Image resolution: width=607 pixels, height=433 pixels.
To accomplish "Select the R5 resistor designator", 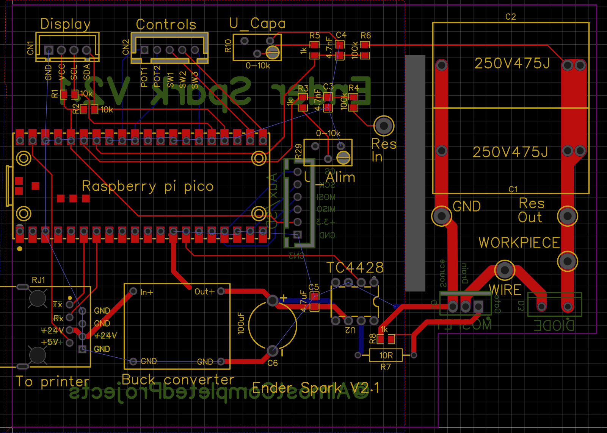I will pyautogui.click(x=315, y=36).
